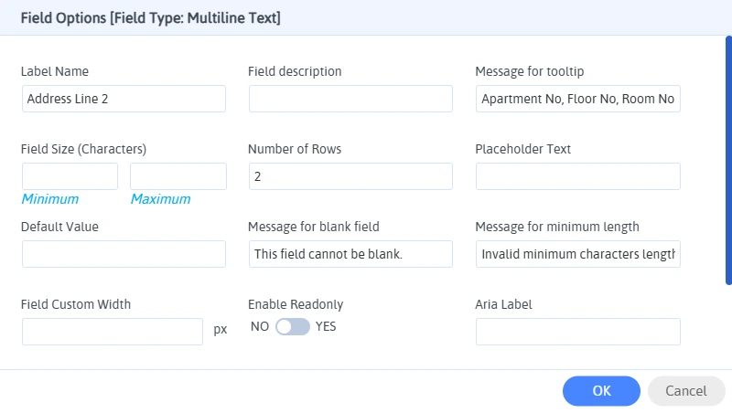Edit the Message for minimum length
Image resolution: width=732 pixels, height=413 pixels.
577,254
